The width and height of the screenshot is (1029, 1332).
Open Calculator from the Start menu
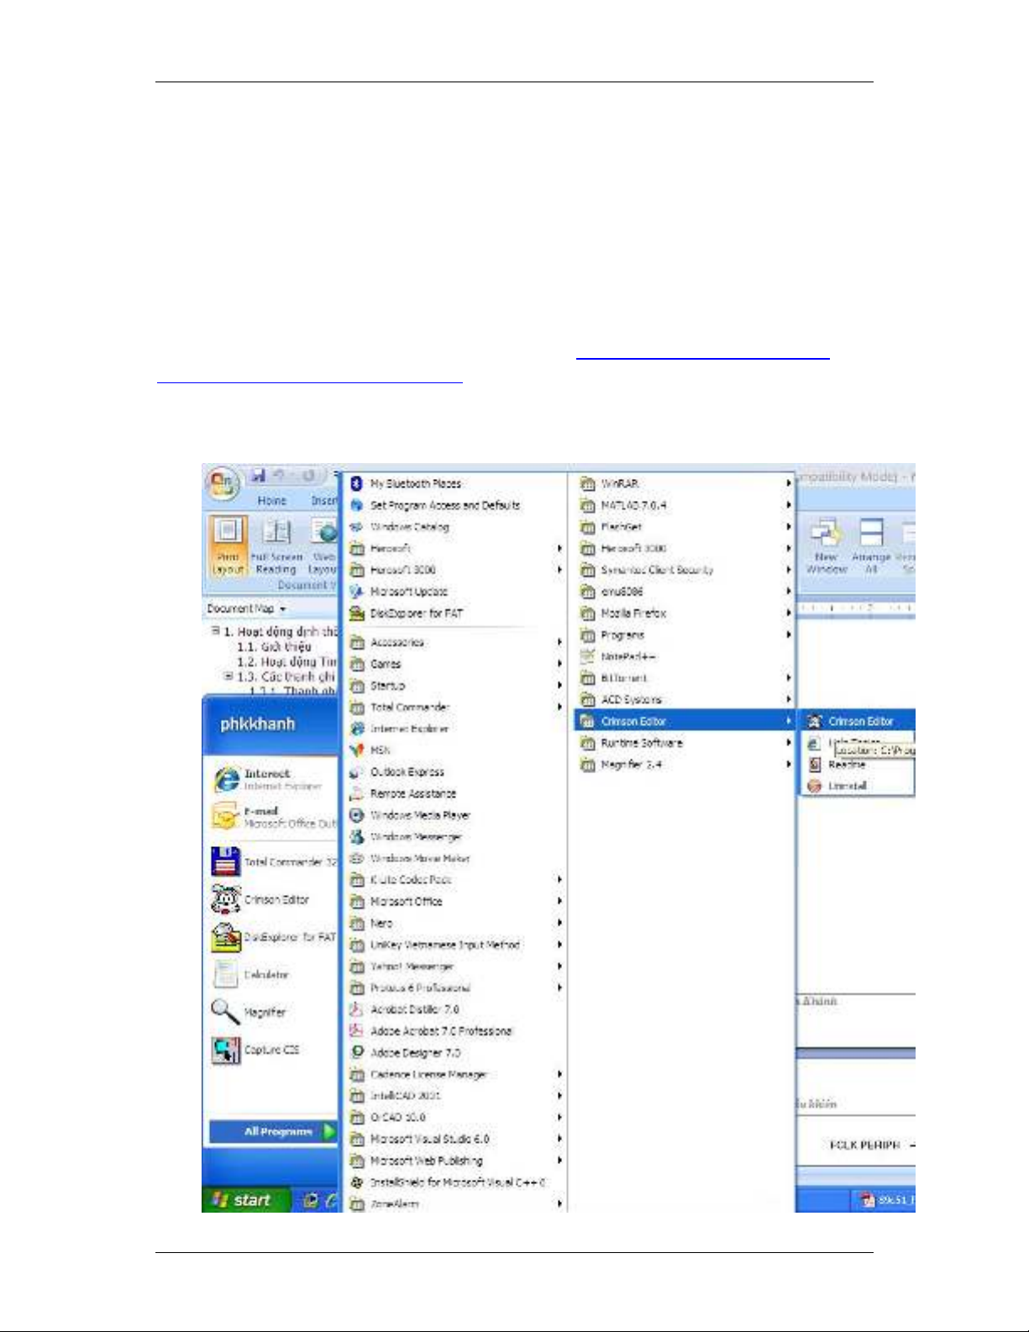click(252, 975)
